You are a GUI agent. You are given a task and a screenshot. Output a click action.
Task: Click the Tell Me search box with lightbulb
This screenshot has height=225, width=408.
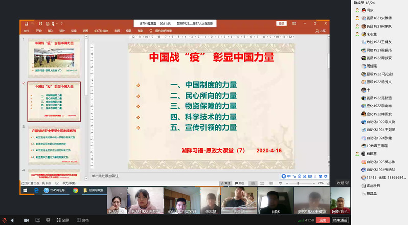coord(161,31)
